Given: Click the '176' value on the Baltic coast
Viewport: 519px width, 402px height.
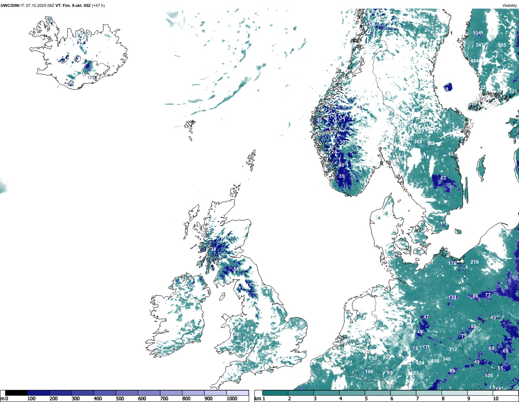Looking at the screenshot, I should coord(452,263).
